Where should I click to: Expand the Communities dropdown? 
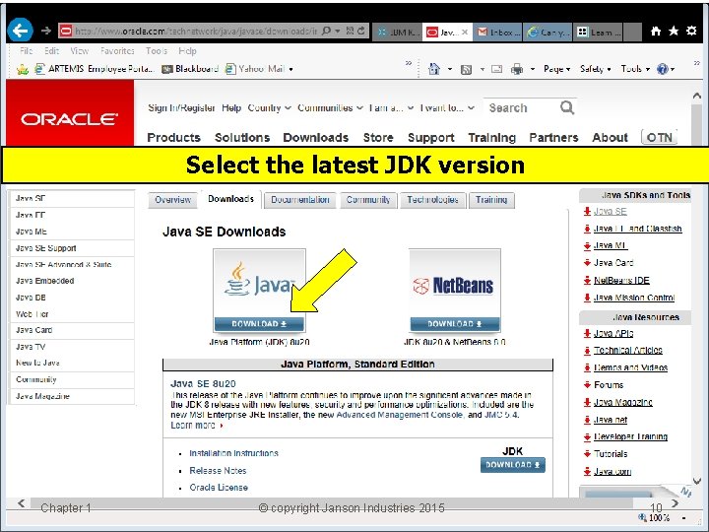coord(330,107)
